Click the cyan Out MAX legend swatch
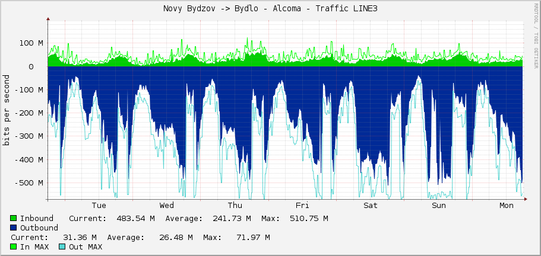541x256 pixels. [x=62, y=247]
